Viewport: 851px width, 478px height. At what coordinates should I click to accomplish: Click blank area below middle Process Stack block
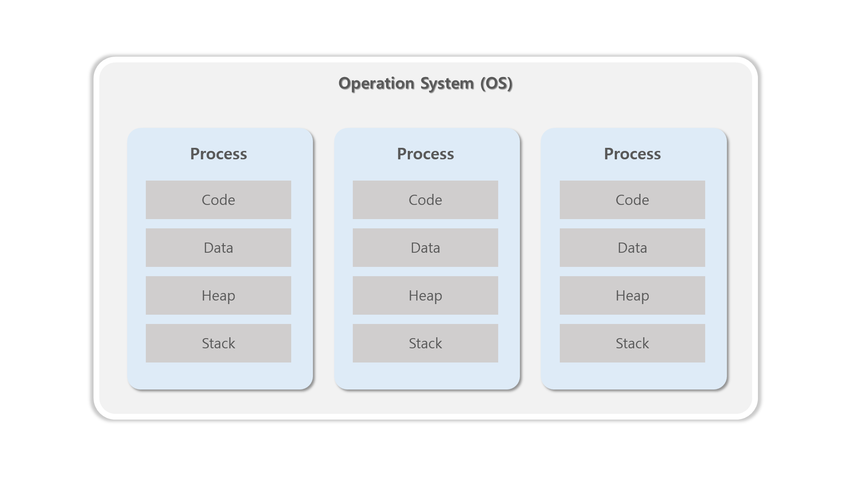(425, 375)
